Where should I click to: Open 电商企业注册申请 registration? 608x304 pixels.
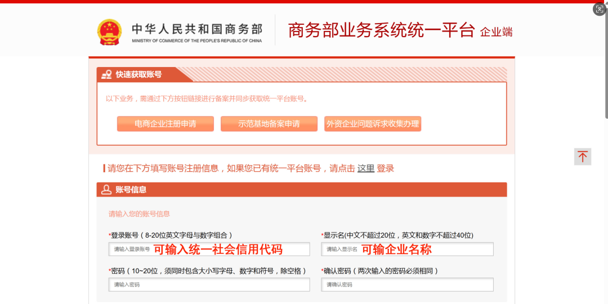(165, 124)
